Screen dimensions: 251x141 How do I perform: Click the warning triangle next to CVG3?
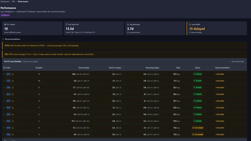(x=13, y=88)
